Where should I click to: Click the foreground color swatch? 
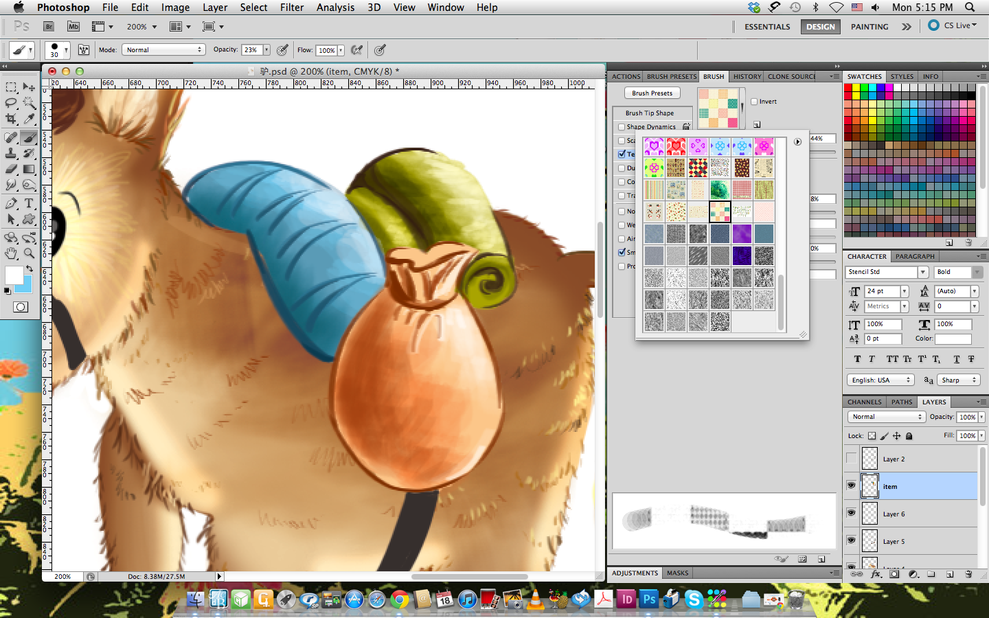coord(14,275)
